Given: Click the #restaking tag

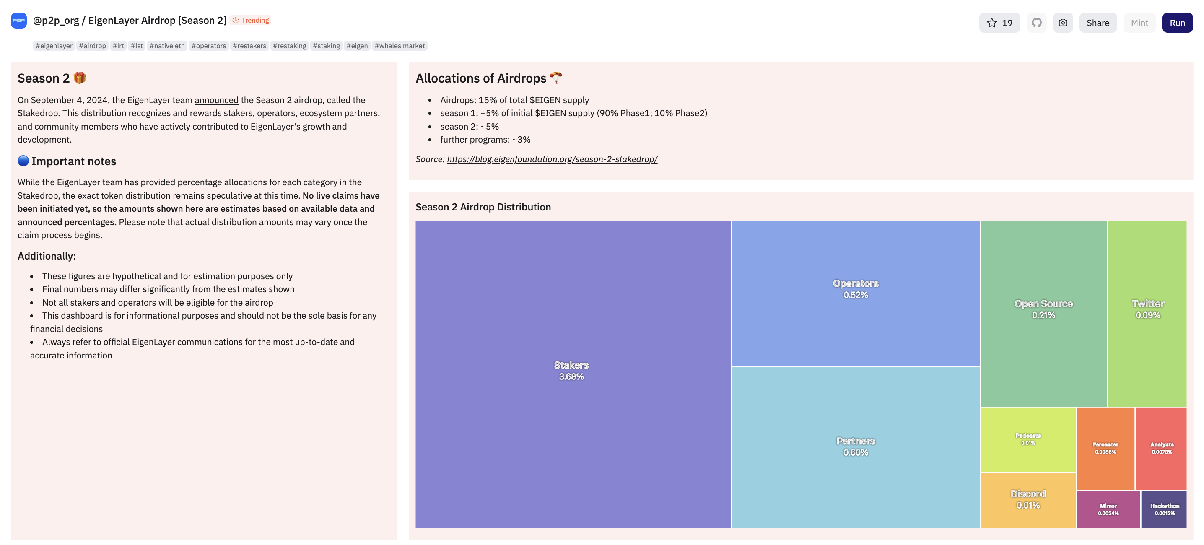Looking at the screenshot, I should 289,46.
